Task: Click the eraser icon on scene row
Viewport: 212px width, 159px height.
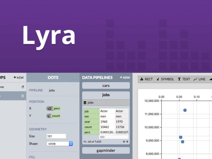Action: [23, 87]
